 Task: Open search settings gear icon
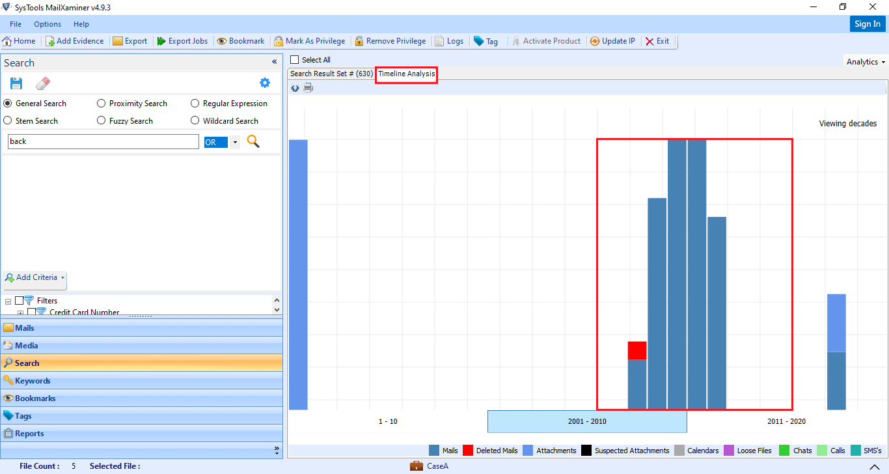click(x=264, y=83)
